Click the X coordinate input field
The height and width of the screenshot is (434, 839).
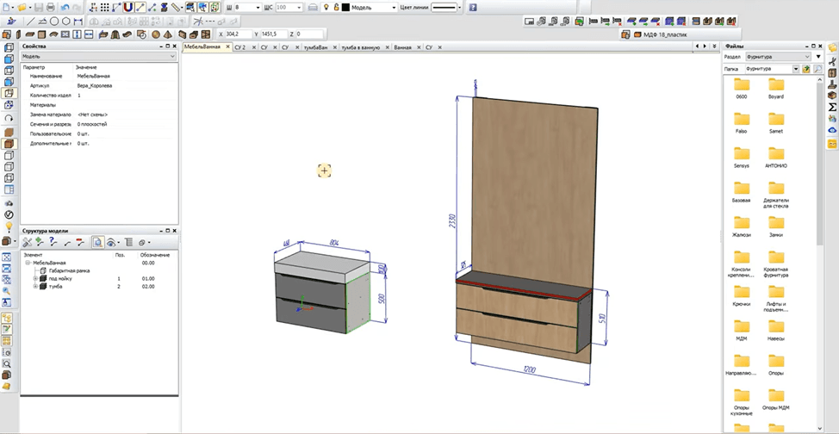click(238, 34)
